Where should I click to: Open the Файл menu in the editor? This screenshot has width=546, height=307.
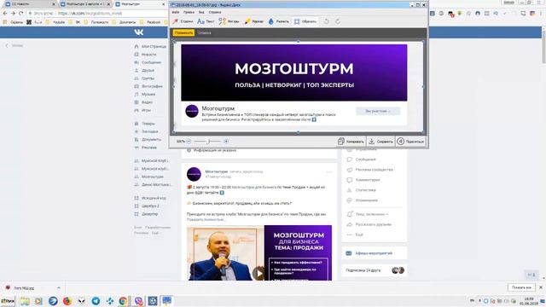point(176,12)
